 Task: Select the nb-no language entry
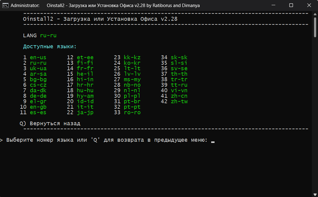(132, 85)
